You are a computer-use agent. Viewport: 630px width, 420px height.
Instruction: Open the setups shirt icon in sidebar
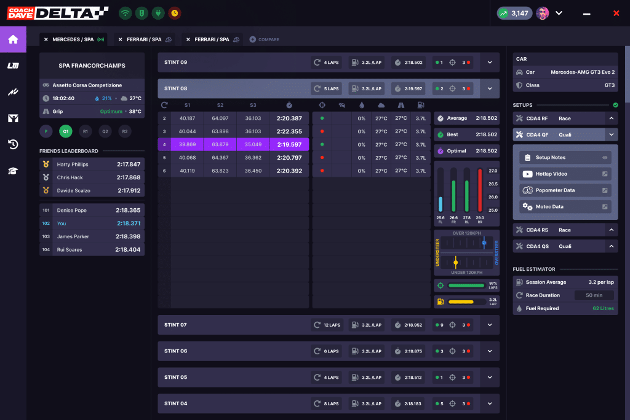[13, 119]
